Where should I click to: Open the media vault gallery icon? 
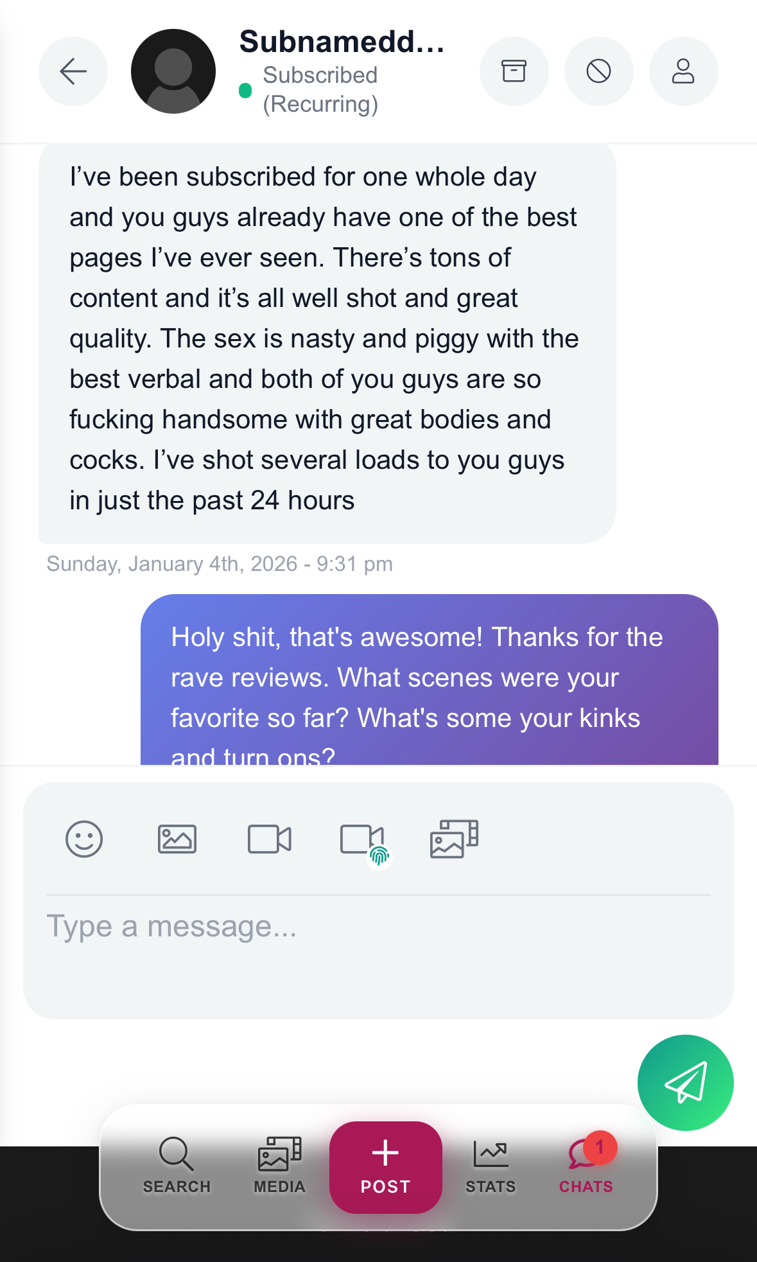454,839
